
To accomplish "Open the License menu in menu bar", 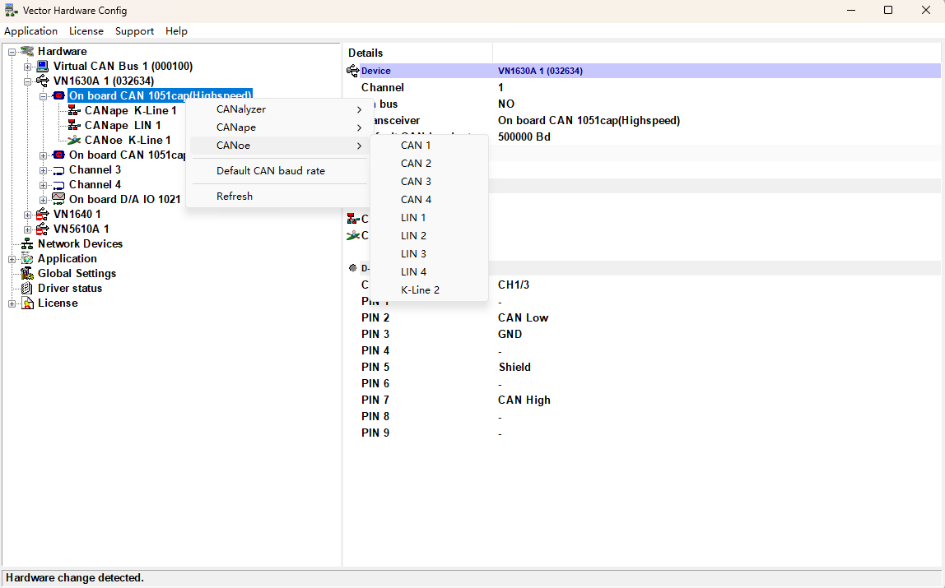I will pos(86,30).
